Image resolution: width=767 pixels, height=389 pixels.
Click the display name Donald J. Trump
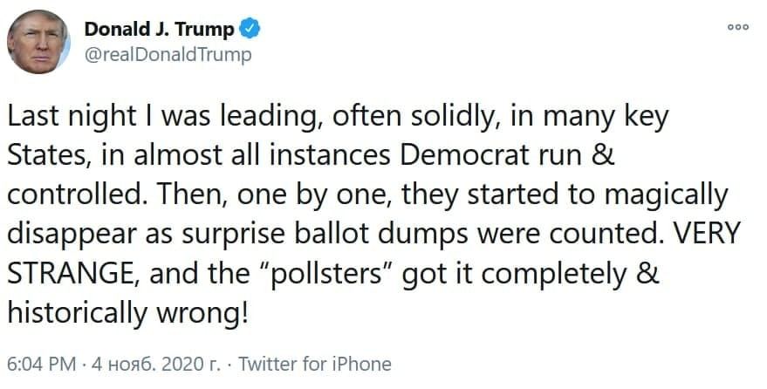pos(160,30)
